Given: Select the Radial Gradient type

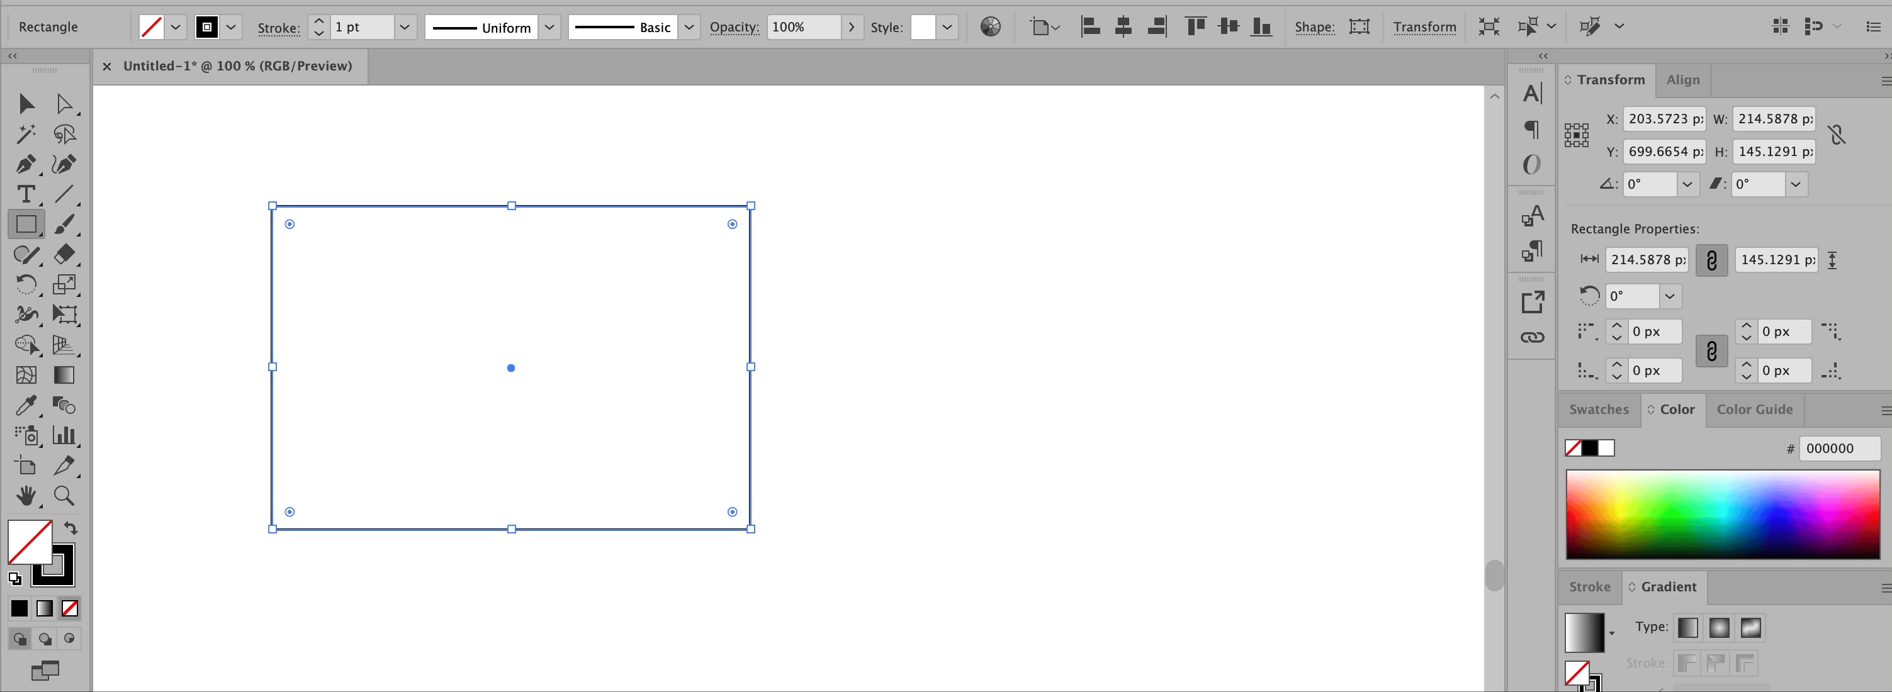Looking at the screenshot, I should coord(1719,627).
